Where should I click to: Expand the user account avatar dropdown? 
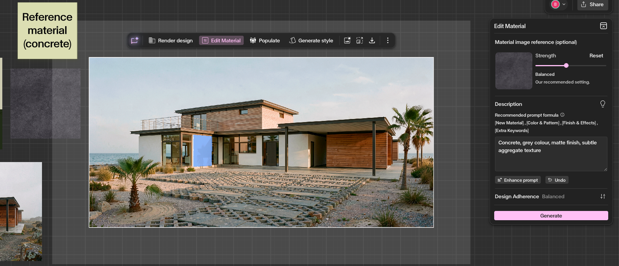coord(558,5)
